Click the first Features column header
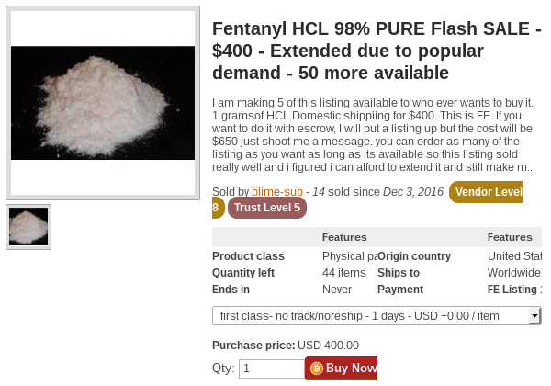 coord(344,237)
